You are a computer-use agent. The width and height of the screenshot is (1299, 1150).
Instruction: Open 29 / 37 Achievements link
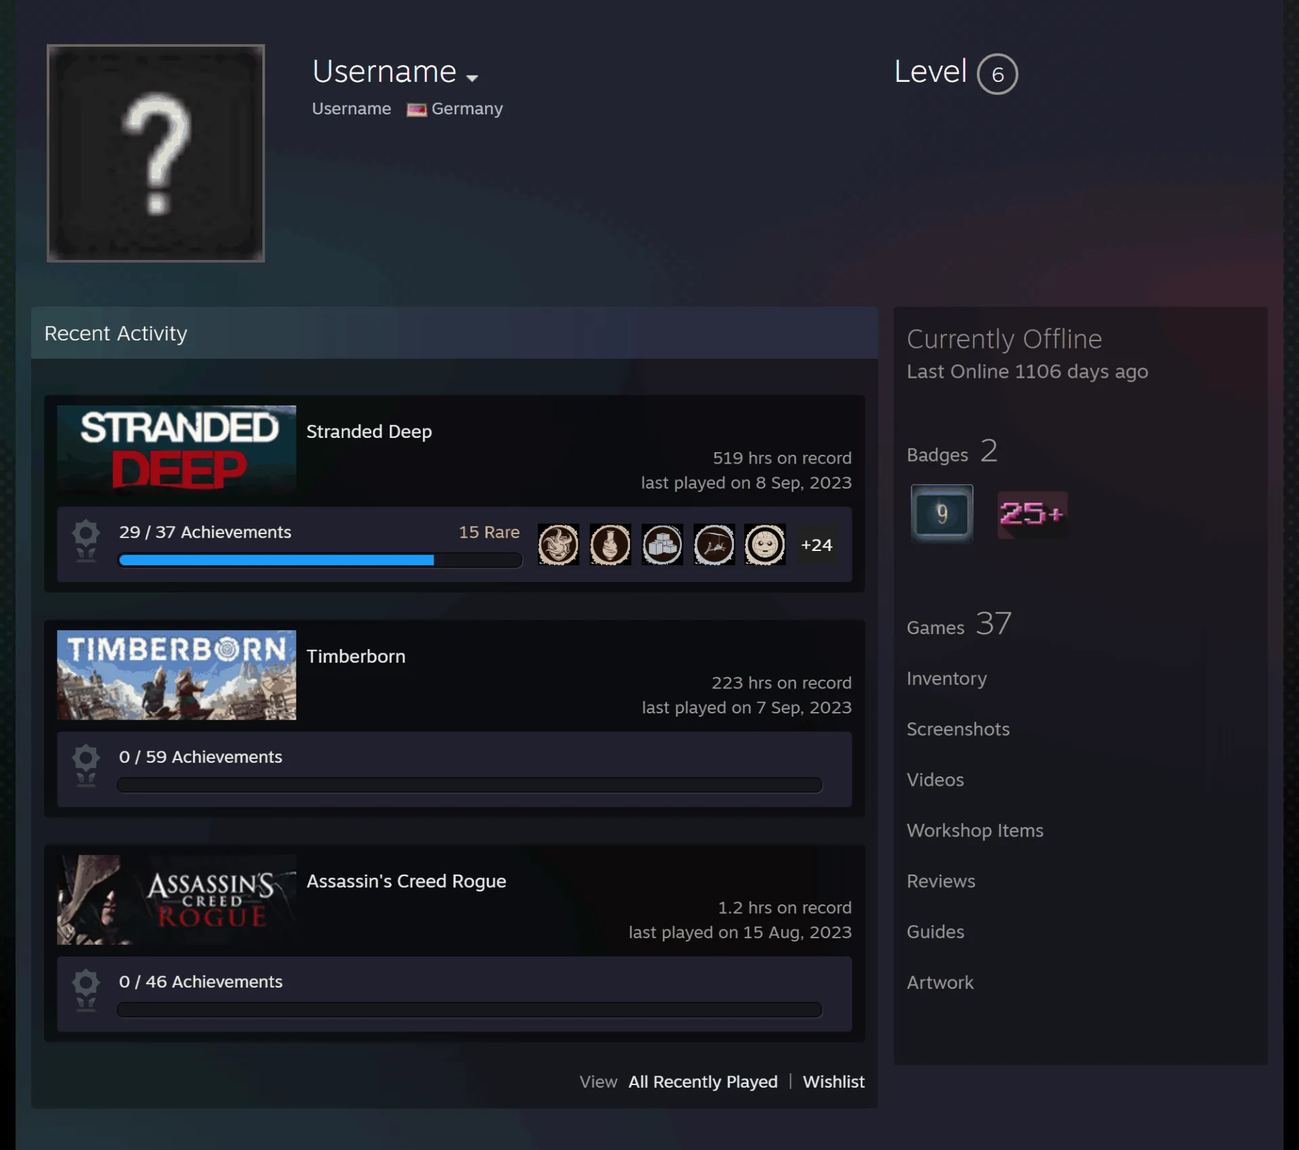coord(205,532)
